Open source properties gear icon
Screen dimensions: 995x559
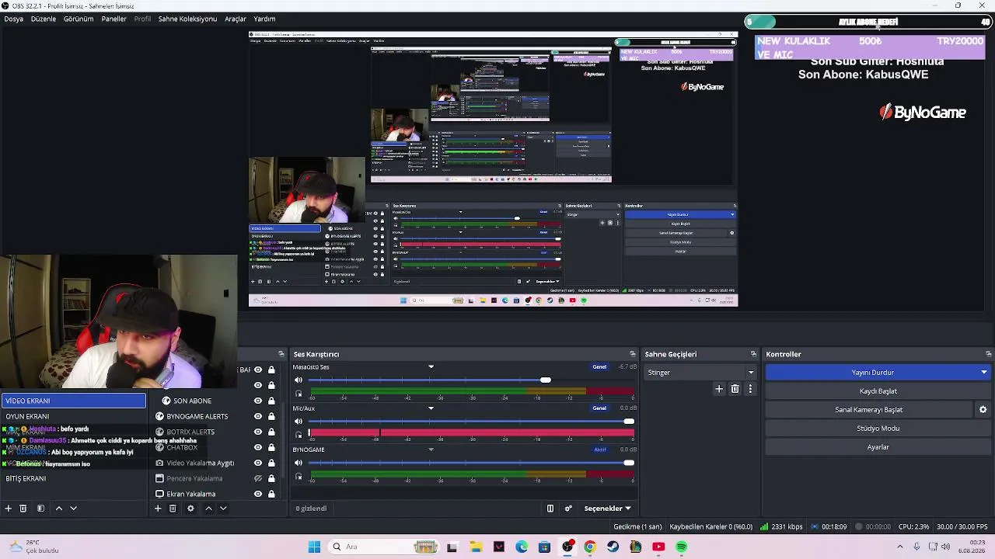point(190,509)
